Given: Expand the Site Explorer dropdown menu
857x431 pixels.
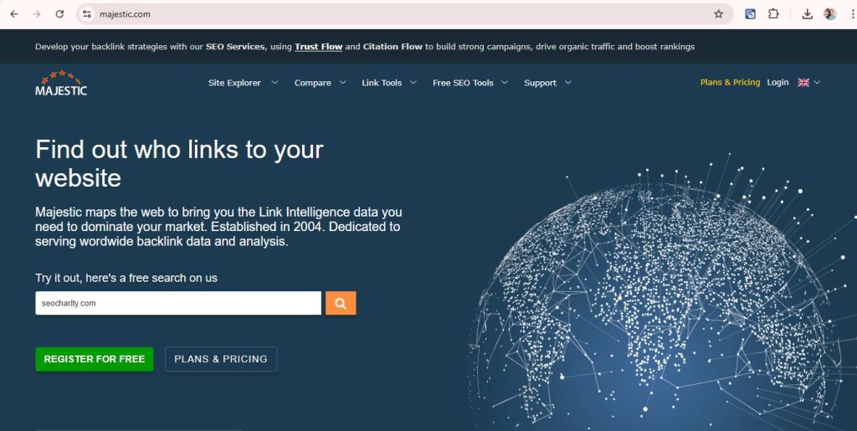Looking at the screenshot, I should pyautogui.click(x=243, y=83).
